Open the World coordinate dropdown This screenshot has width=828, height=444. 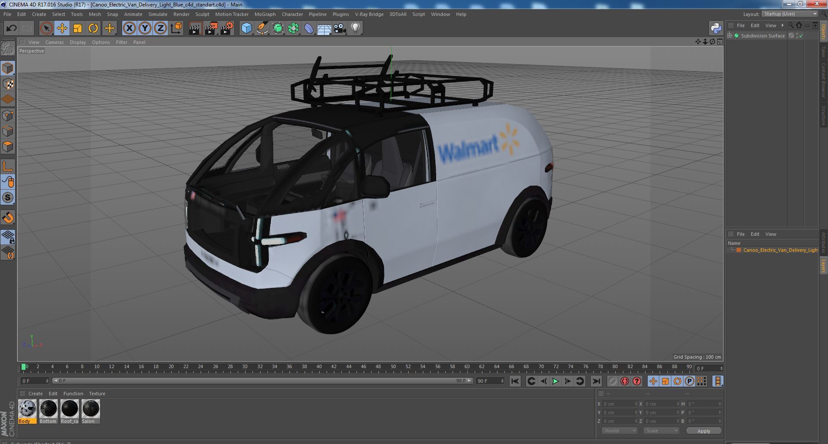pyautogui.click(x=620, y=431)
